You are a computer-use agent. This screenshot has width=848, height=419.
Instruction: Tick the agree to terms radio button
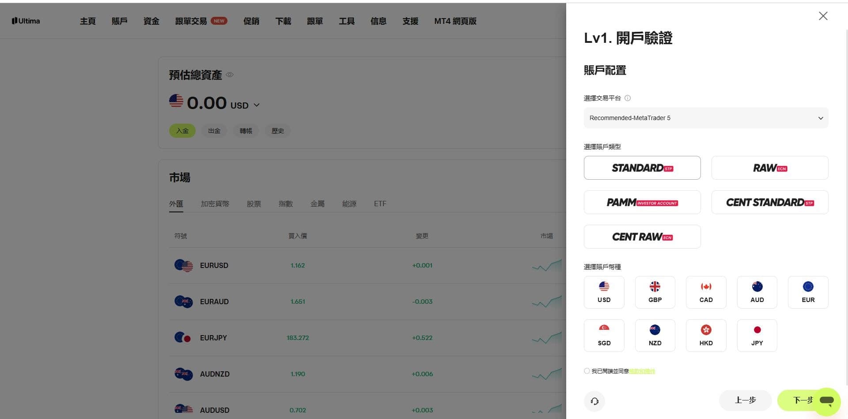(587, 371)
